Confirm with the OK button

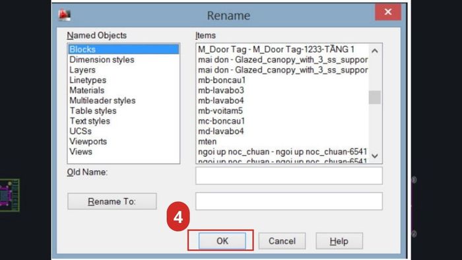(x=222, y=241)
